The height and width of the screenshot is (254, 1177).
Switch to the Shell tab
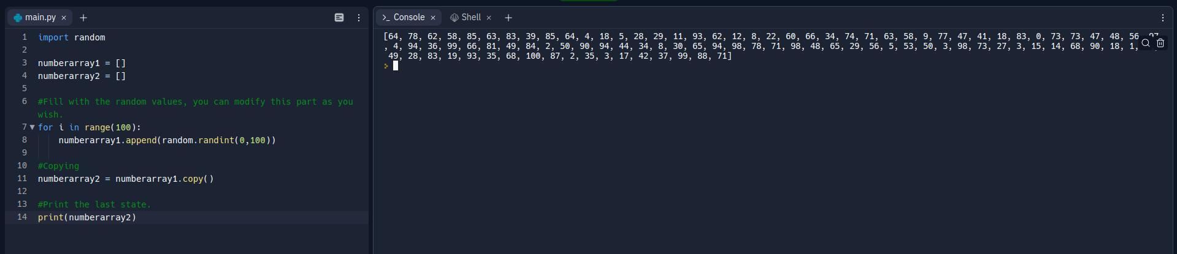(470, 17)
